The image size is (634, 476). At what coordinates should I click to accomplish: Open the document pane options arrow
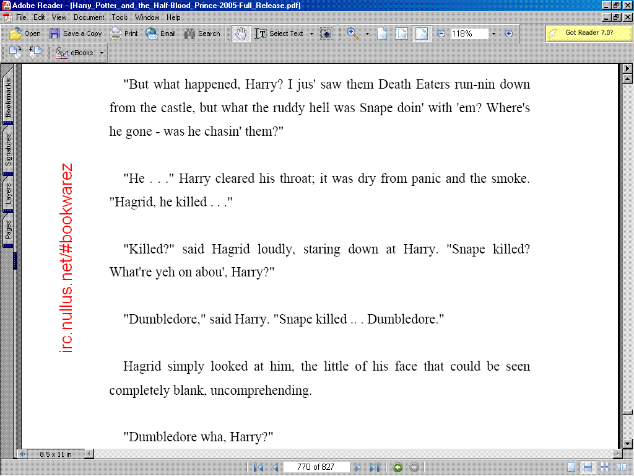(628, 68)
